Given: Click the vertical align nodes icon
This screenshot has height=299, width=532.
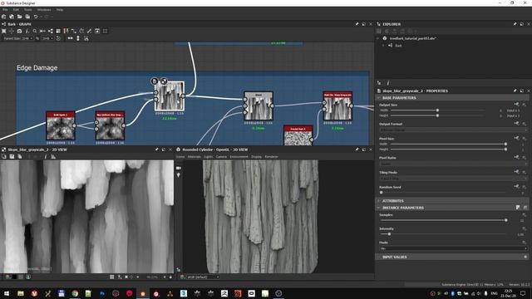Looking at the screenshot, I should click(x=78, y=38).
